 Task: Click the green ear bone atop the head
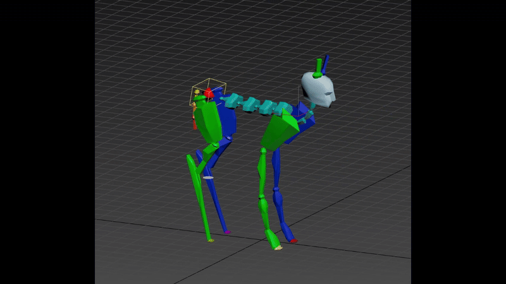(x=318, y=66)
